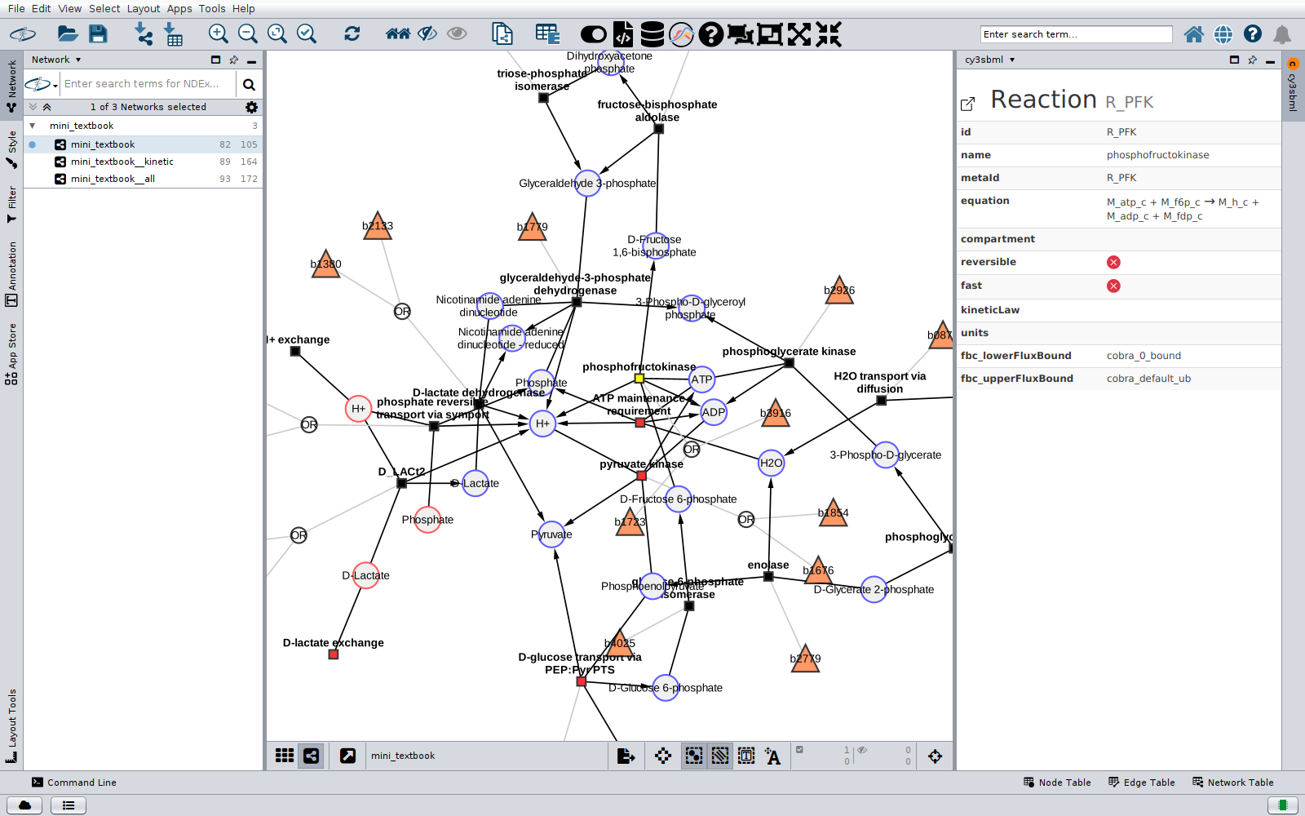Viewport: 1305px width, 816px height.
Task: Click the first neighbors house icon
Action: point(398,33)
